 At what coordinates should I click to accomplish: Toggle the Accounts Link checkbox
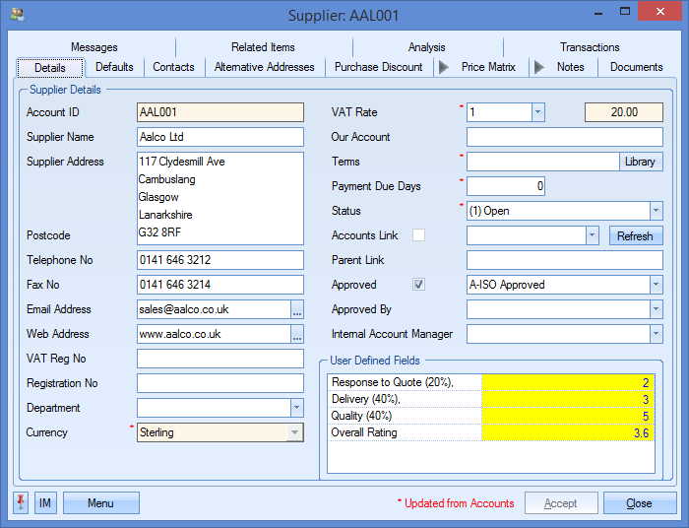coord(418,235)
